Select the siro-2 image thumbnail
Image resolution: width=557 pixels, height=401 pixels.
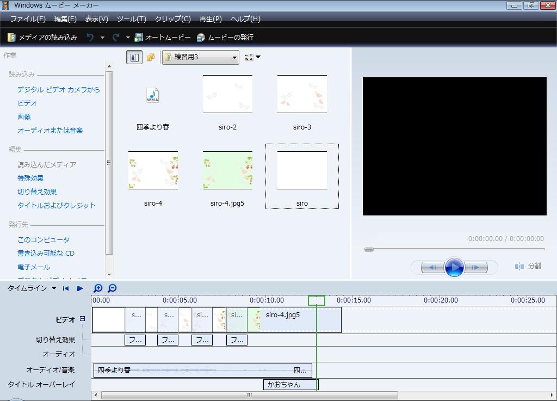tap(227, 94)
